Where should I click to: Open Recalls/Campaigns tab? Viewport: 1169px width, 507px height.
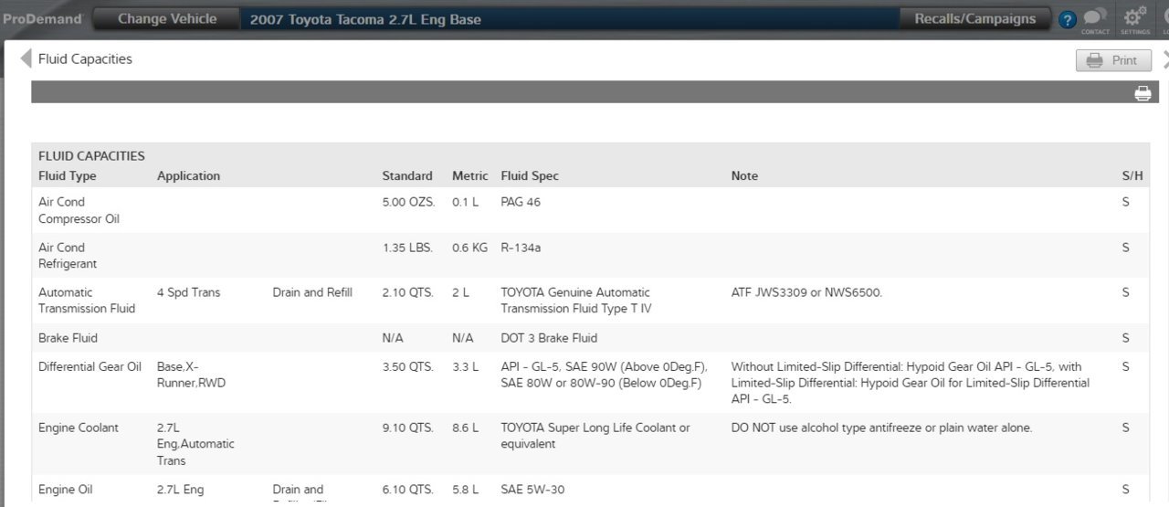tap(975, 19)
